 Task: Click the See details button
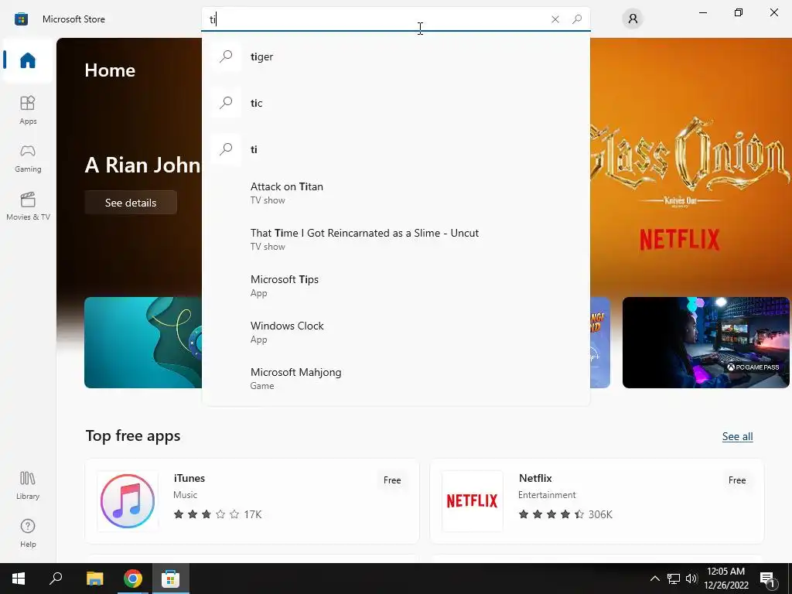point(131,203)
